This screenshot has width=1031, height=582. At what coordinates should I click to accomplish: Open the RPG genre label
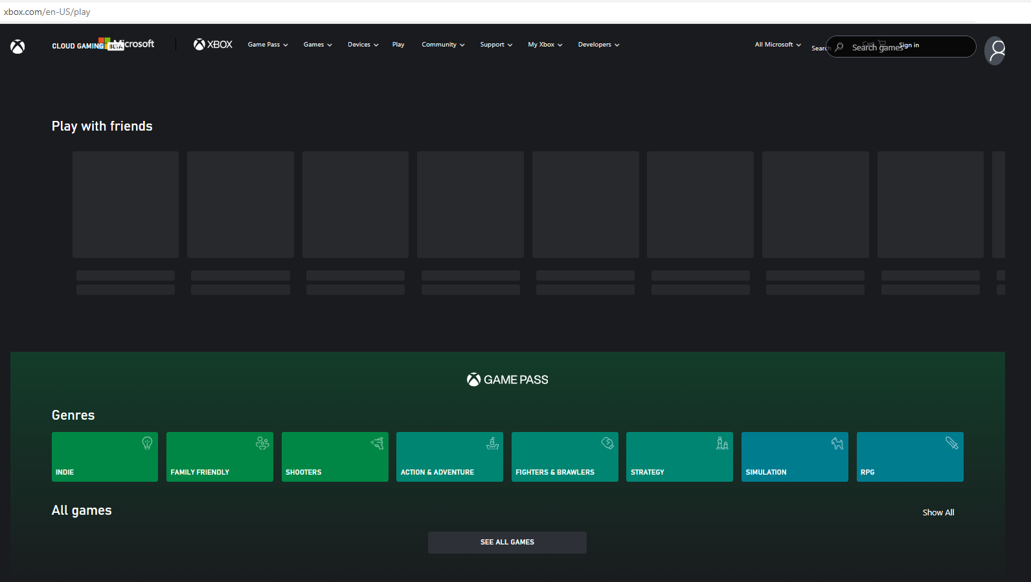[x=868, y=472]
